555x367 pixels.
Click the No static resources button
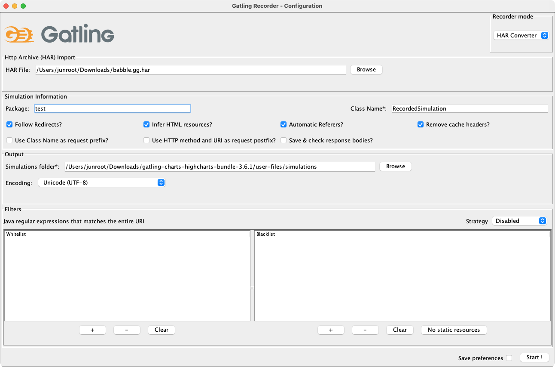454,330
